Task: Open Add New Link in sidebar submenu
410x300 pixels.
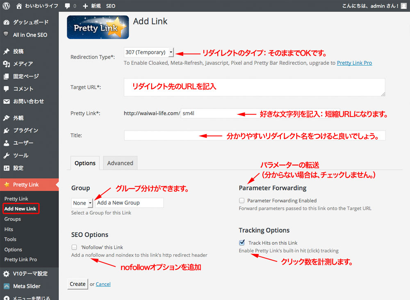Action: [x=20, y=208]
